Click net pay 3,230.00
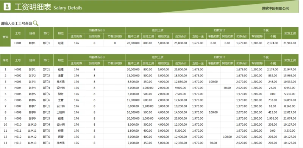The image size is (303, 148). point(290,131)
